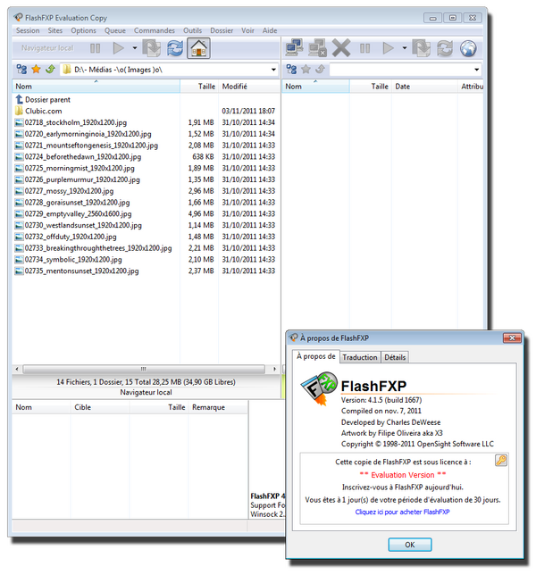536x575 pixels.
Task: Follow the link to buy FlashFXP
Action: click(402, 512)
